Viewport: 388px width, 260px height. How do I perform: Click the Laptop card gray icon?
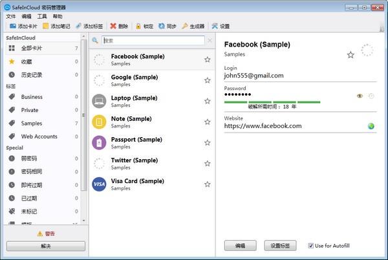click(x=99, y=101)
